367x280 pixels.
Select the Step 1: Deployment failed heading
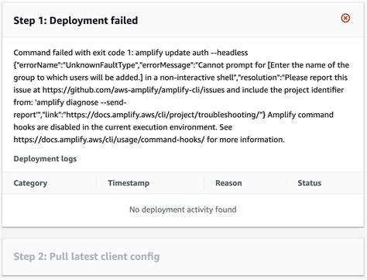pos(76,20)
